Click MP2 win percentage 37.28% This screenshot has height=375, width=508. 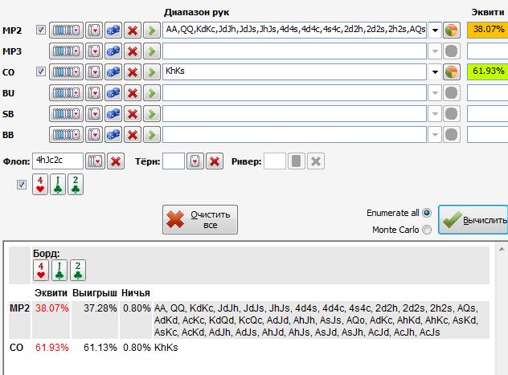pyautogui.click(x=100, y=308)
